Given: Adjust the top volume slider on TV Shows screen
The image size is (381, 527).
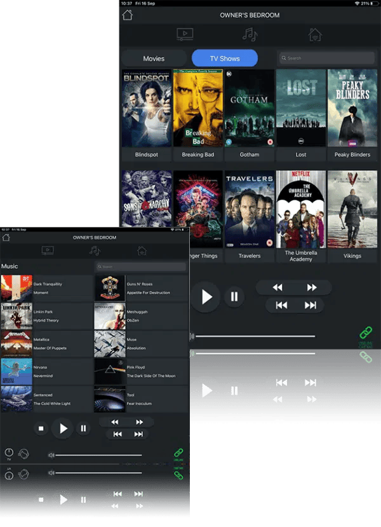Looking at the screenshot, I should (255, 336).
